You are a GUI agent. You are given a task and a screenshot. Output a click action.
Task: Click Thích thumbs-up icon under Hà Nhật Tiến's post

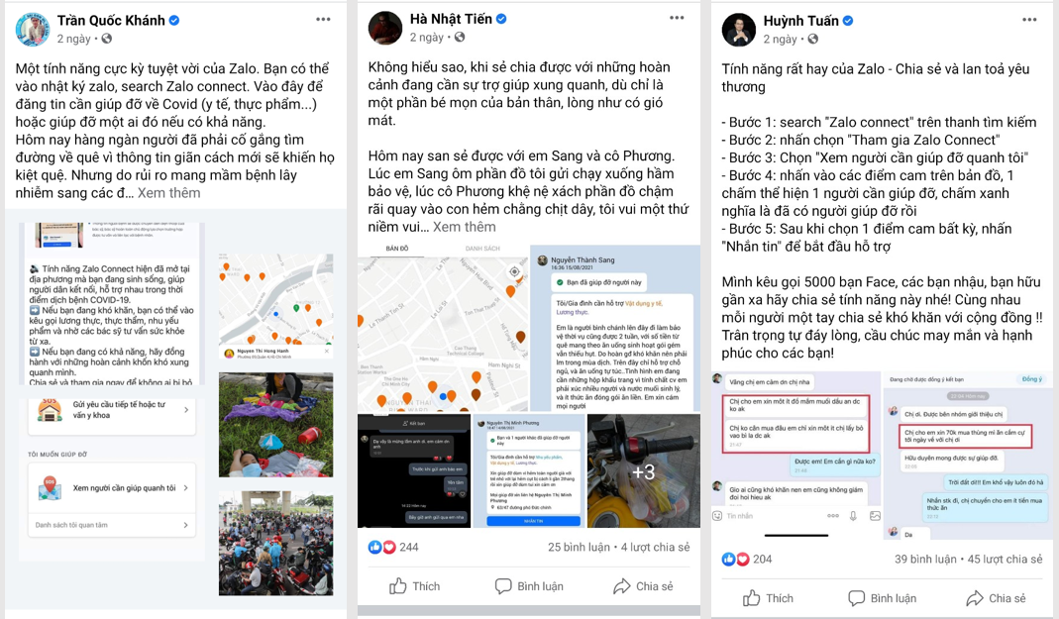(398, 585)
